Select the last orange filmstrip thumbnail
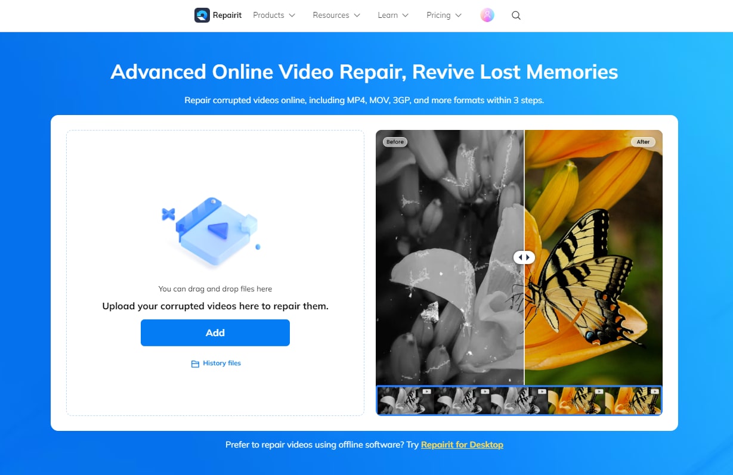Screen dimensions: 733x475 633,401
